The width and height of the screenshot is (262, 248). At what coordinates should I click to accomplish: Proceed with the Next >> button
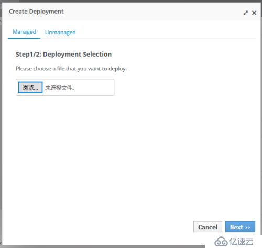240,227
